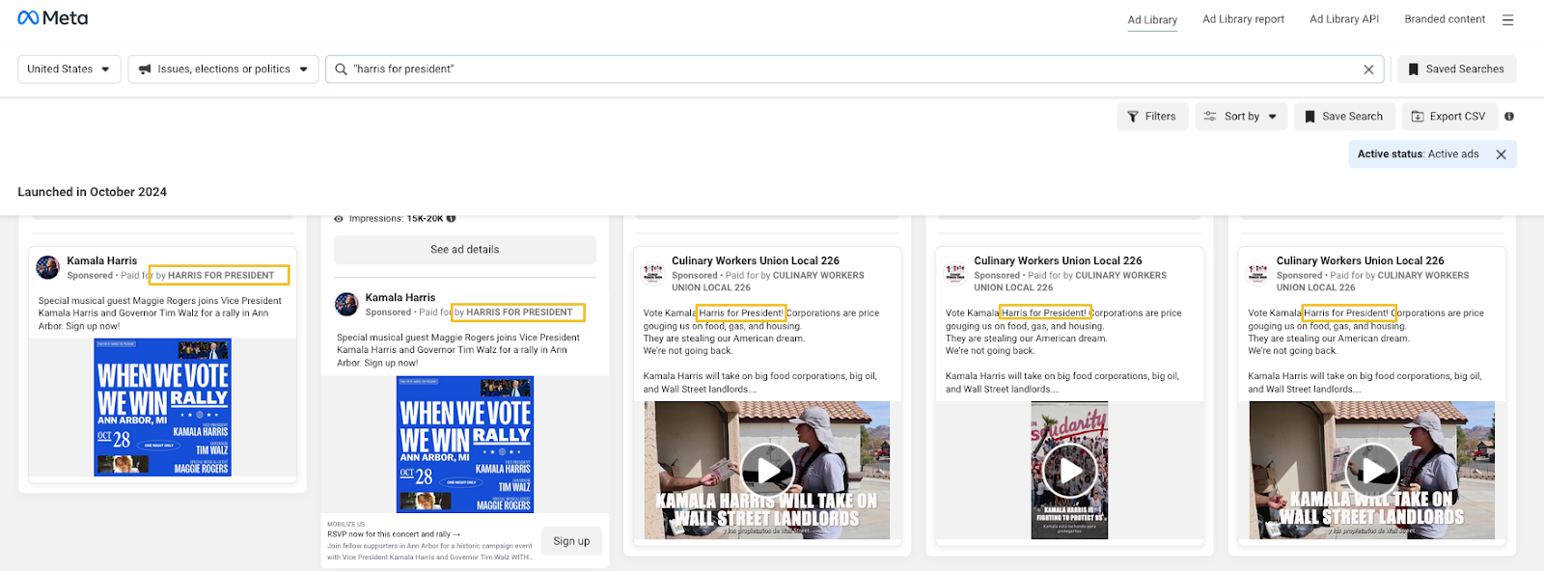
Task: Click the Save Search button
Action: tap(1344, 117)
